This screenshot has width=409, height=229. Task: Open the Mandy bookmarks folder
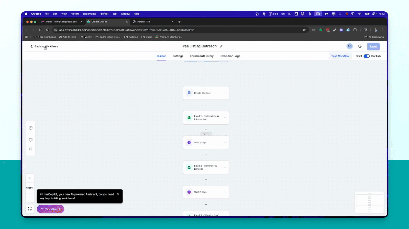(86, 37)
